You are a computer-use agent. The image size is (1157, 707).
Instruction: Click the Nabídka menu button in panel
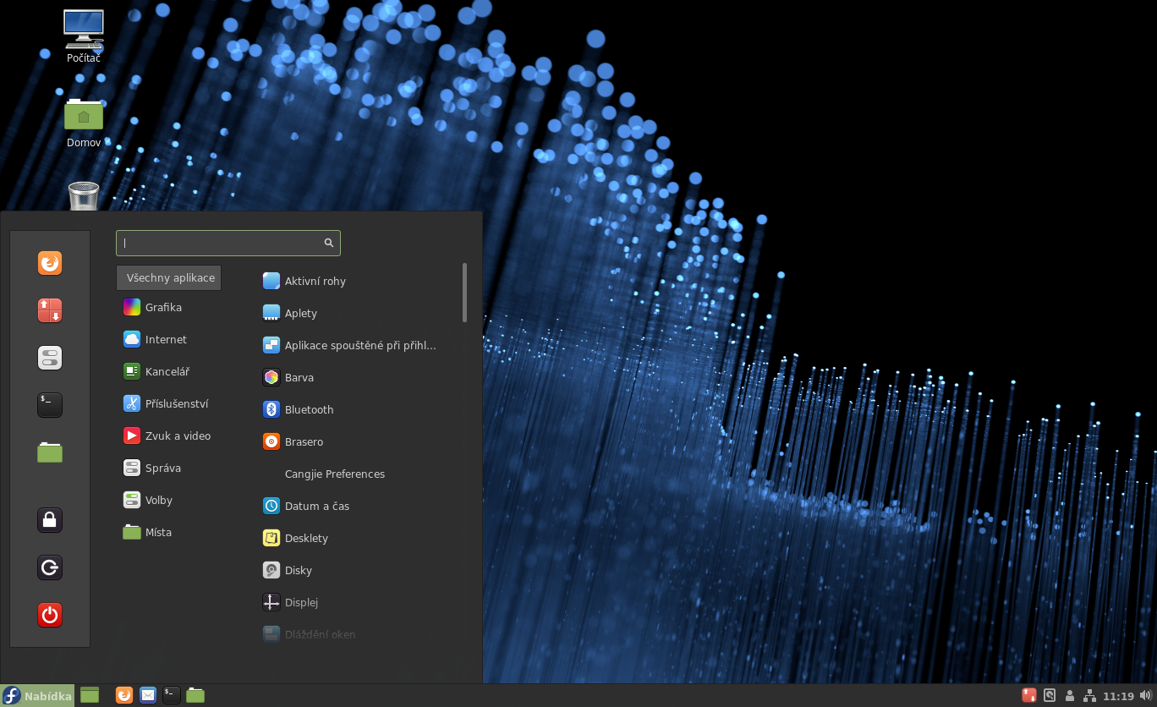(38, 696)
